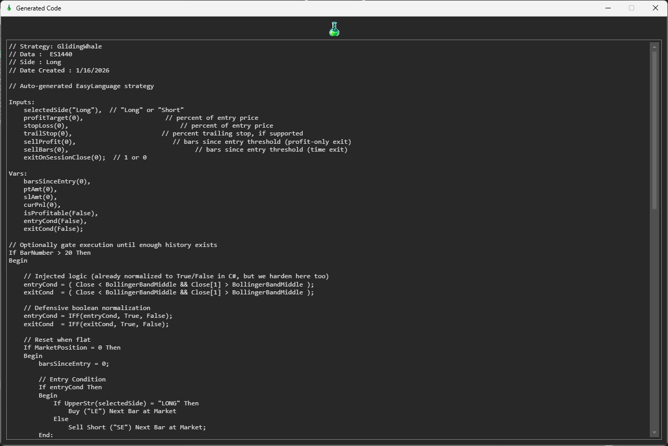Image resolution: width=668 pixels, height=446 pixels.
Task: Click the entryCond(False) variable line
Action: tap(55, 221)
